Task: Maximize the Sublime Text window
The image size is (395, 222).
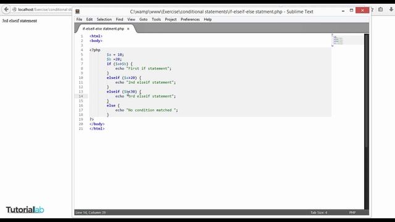Action: (351, 10)
